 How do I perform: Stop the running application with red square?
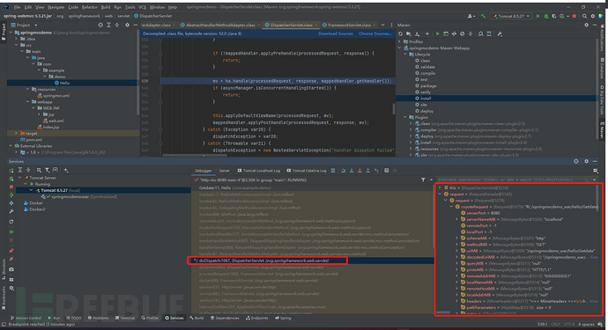(575, 16)
